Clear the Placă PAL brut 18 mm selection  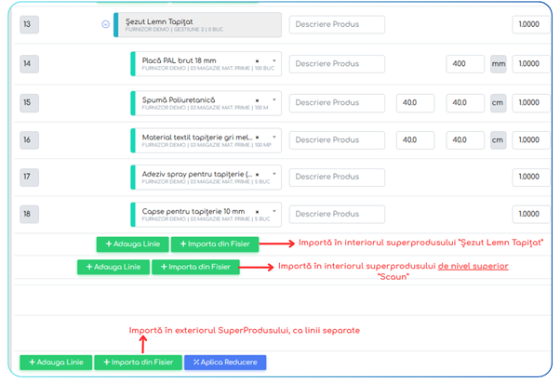tap(257, 61)
